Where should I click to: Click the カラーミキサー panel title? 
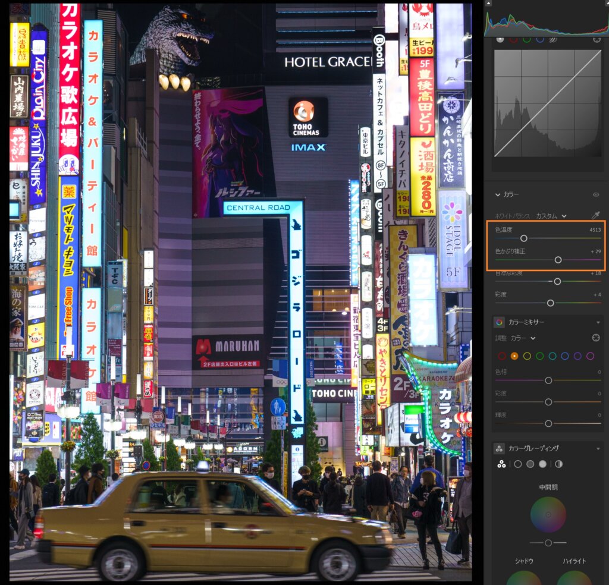pyautogui.click(x=526, y=322)
